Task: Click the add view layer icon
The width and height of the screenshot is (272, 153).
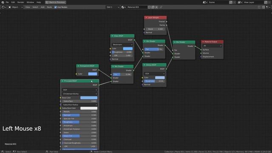Action: [x=266, y=2]
